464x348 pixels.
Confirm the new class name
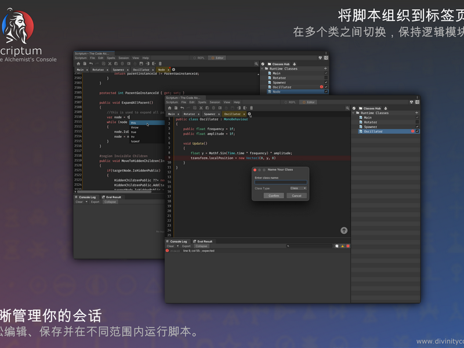pyautogui.click(x=274, y=195)
